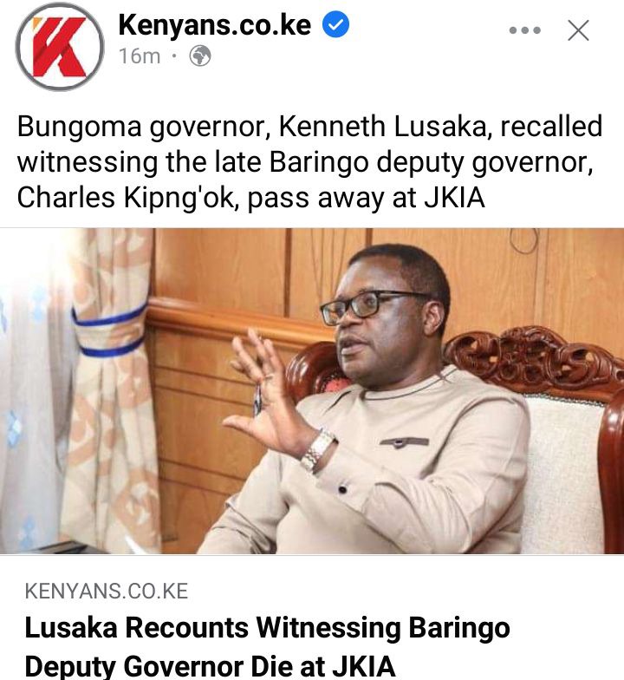Open the 16m post timestamp
Screen dimensions: 624x680
[x=140, y=56]
